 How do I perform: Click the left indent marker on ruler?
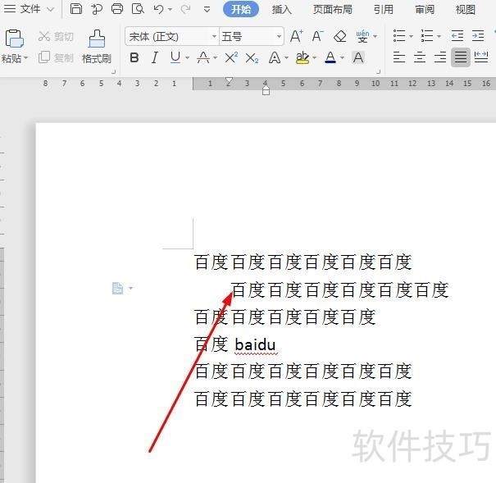266,91
